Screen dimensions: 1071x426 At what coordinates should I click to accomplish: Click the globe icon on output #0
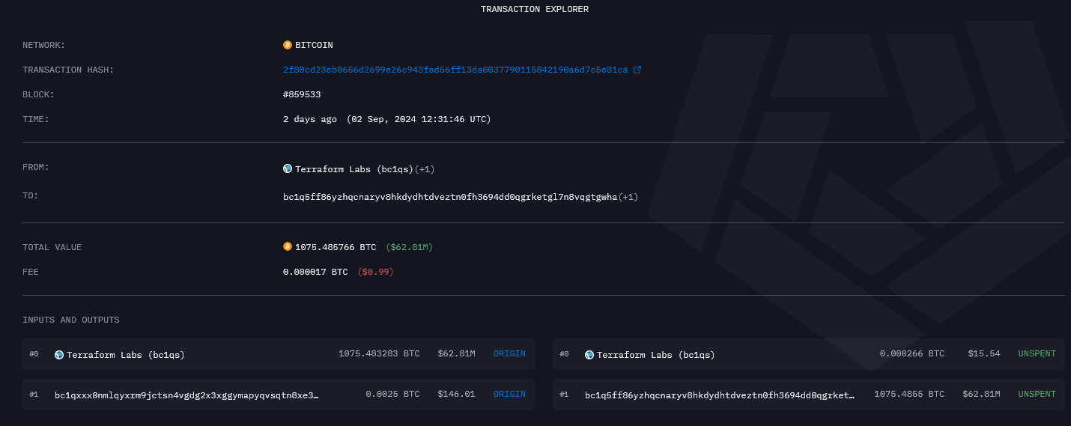589,355
